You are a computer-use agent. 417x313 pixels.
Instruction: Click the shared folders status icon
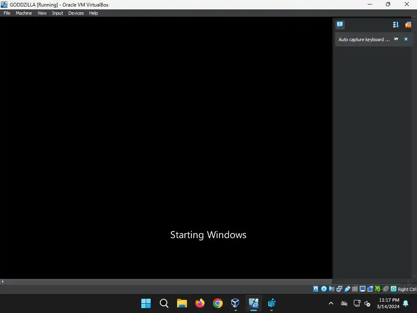355,289
